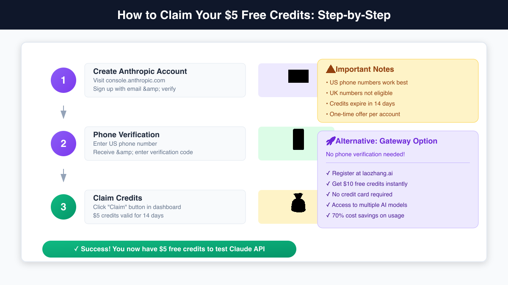Click the page title in the dark header

point(254,15)
